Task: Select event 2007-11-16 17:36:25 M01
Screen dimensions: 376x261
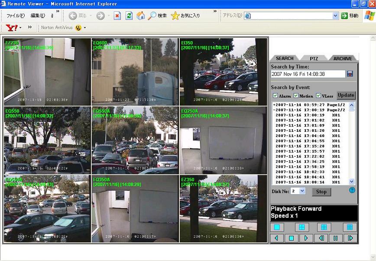Action: 308,162
